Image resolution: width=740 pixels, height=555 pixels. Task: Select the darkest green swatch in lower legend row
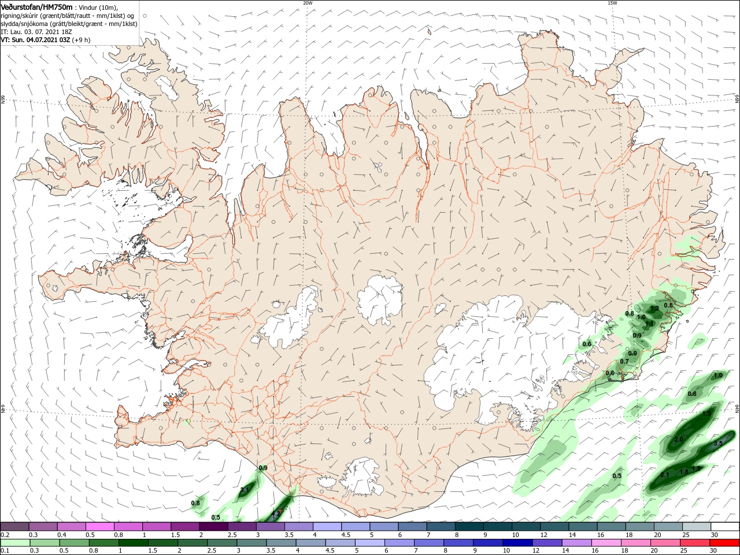pos(134,543)
